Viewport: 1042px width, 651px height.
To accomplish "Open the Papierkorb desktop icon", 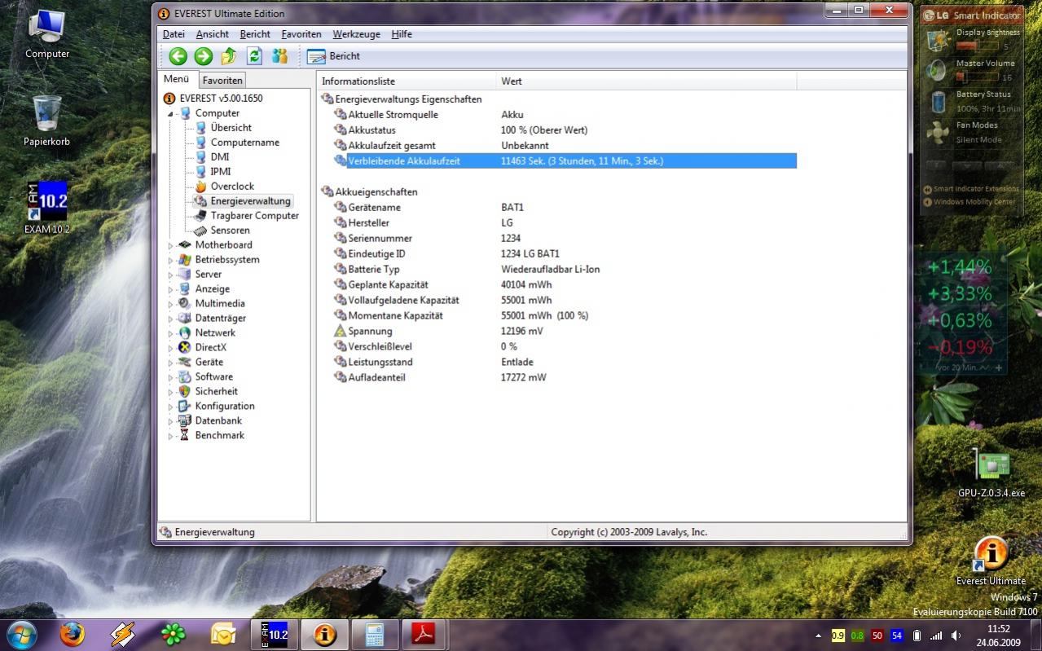I will click(46, 121).
